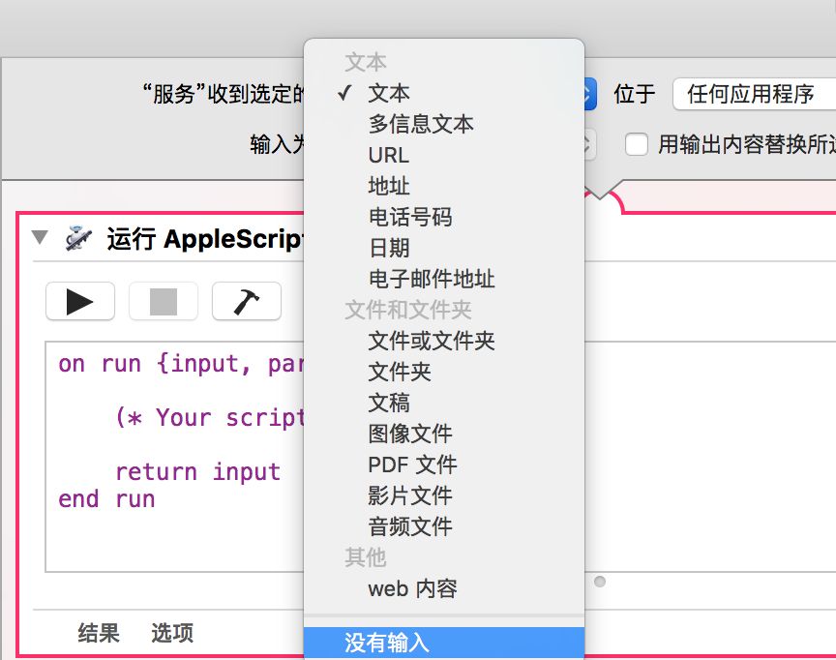Select 影片文件 from the menu
The height and width of the screenshot is (660, 836).
click(443, 495)
